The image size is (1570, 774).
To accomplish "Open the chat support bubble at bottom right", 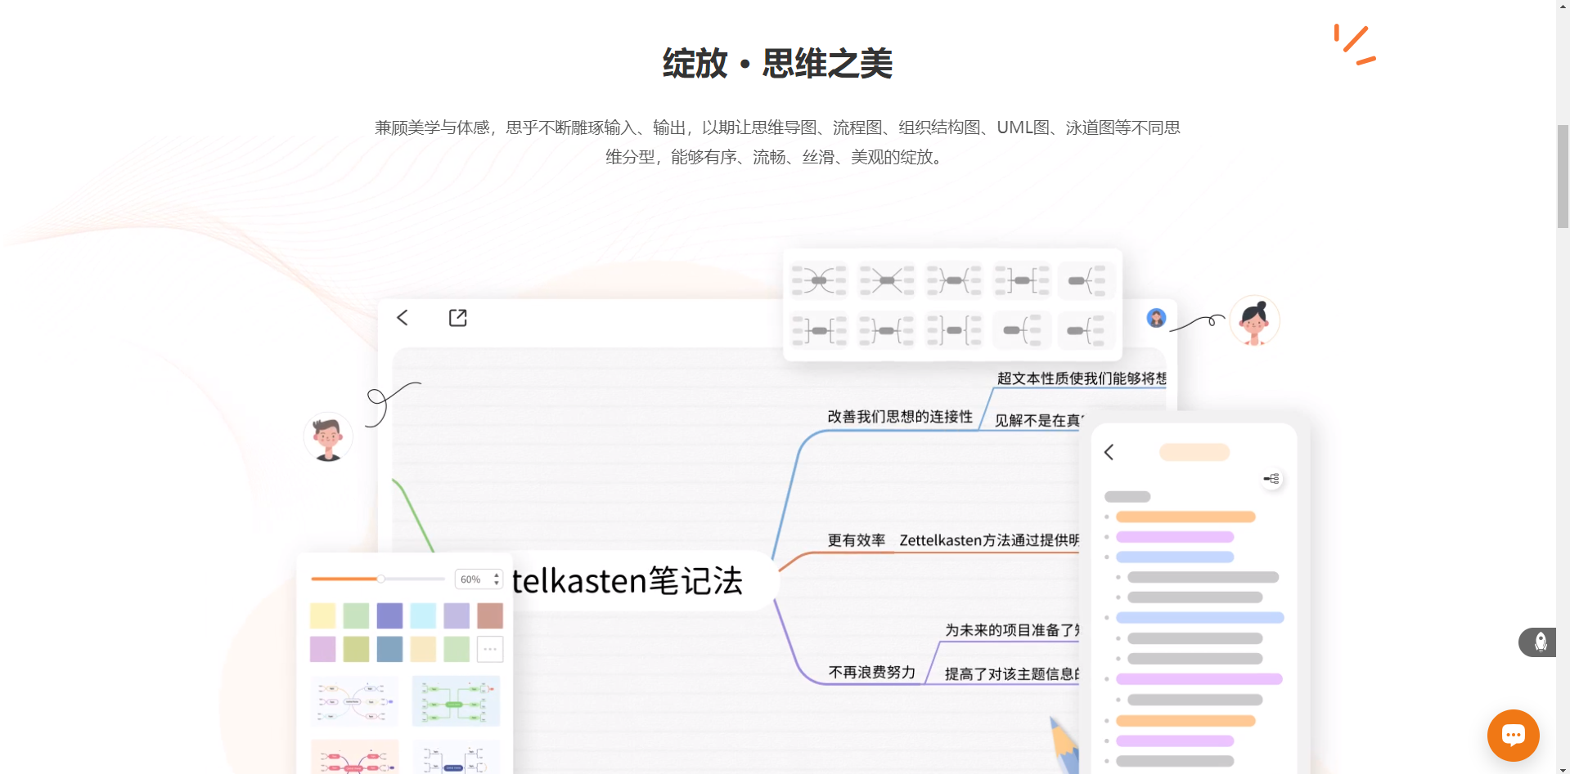I will (1513, 735).
